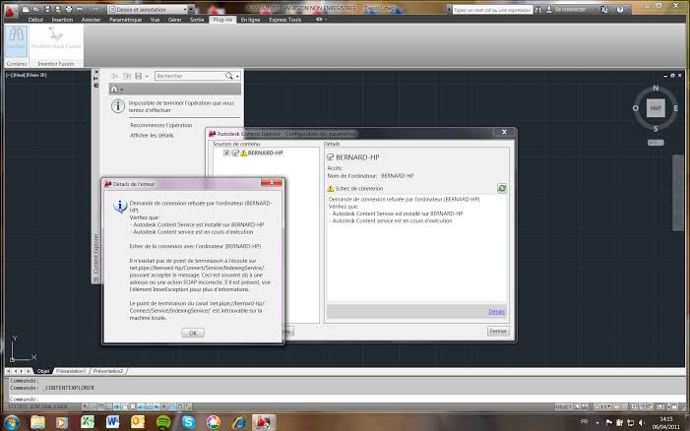Open Skype from the taskbar
Screen dimensions: 690x431
coord(188,423)
